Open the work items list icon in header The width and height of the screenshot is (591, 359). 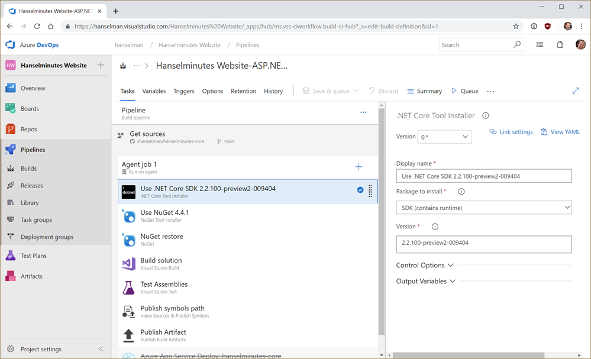pyautogui.click(x=540, y=44)
